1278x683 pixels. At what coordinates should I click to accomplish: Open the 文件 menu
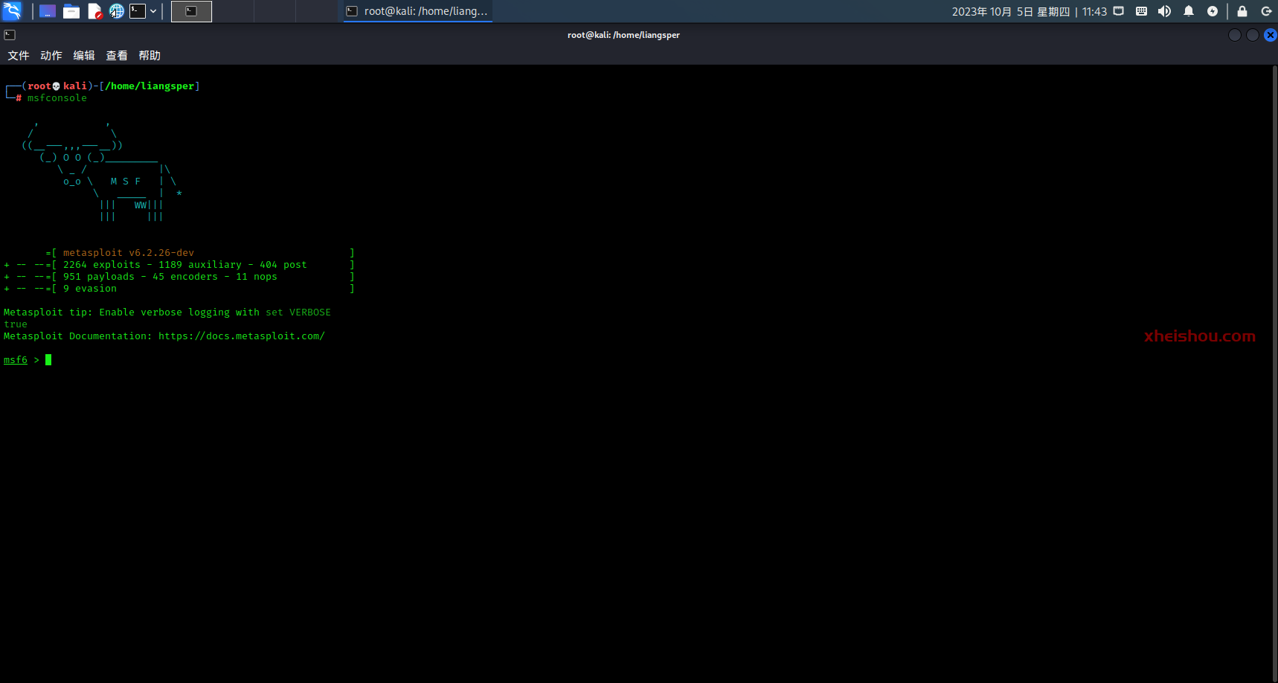pos(19,56)
